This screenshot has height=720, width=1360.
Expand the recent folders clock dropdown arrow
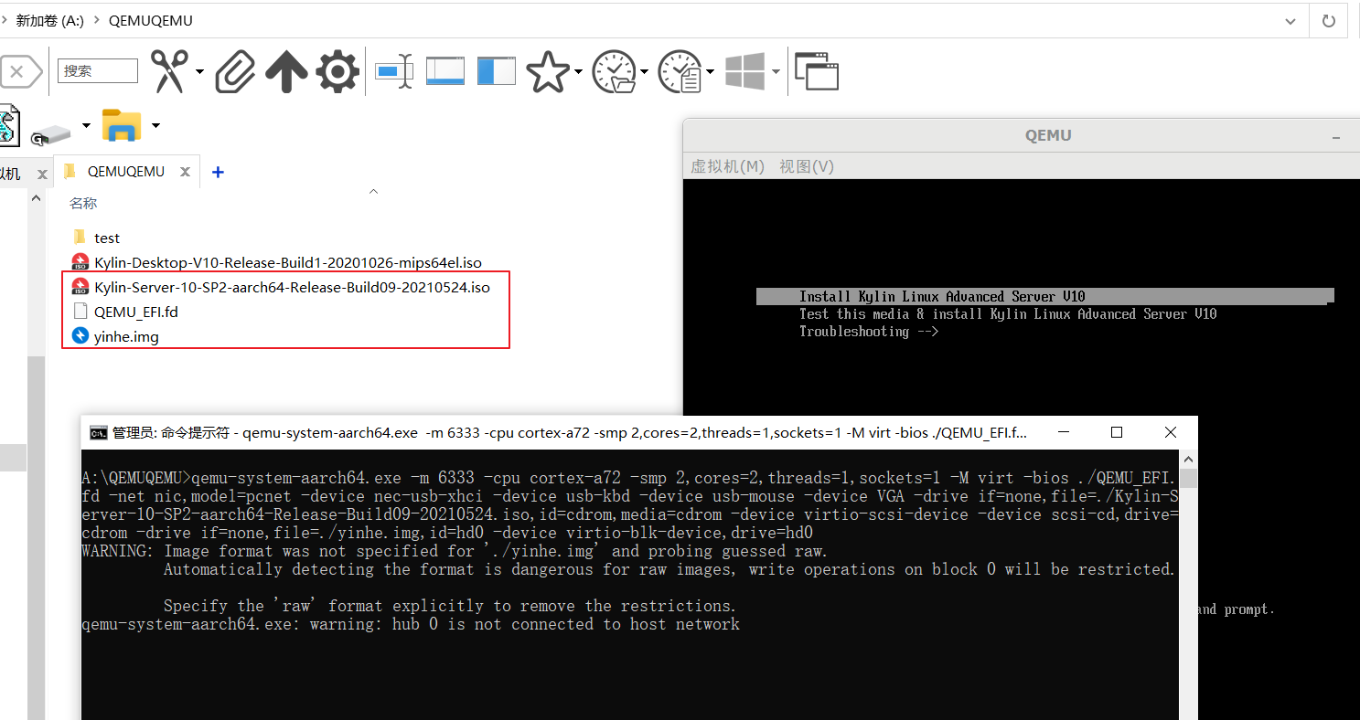644,71
